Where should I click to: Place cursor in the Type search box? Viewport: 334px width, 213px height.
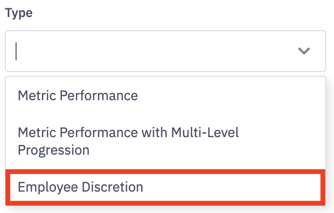[146, 51]
